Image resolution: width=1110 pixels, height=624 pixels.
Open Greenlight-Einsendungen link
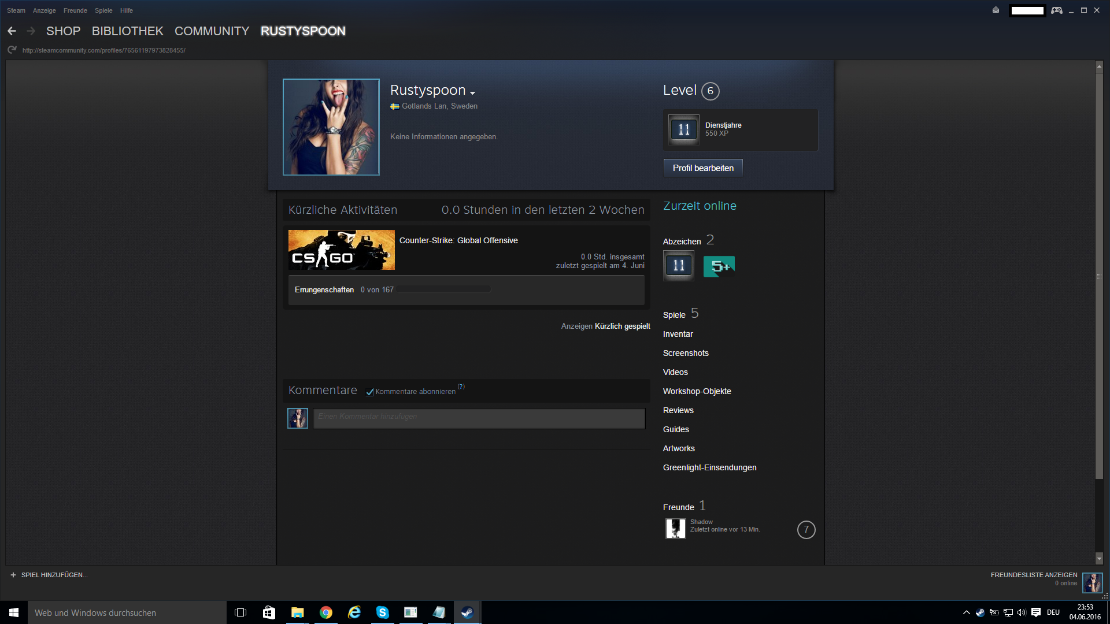(x=709, y=467)
